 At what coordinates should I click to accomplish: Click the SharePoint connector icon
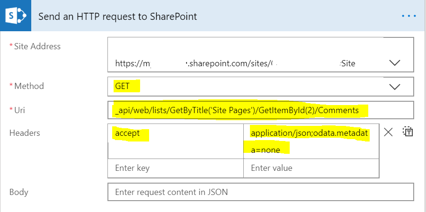(16, 16)
